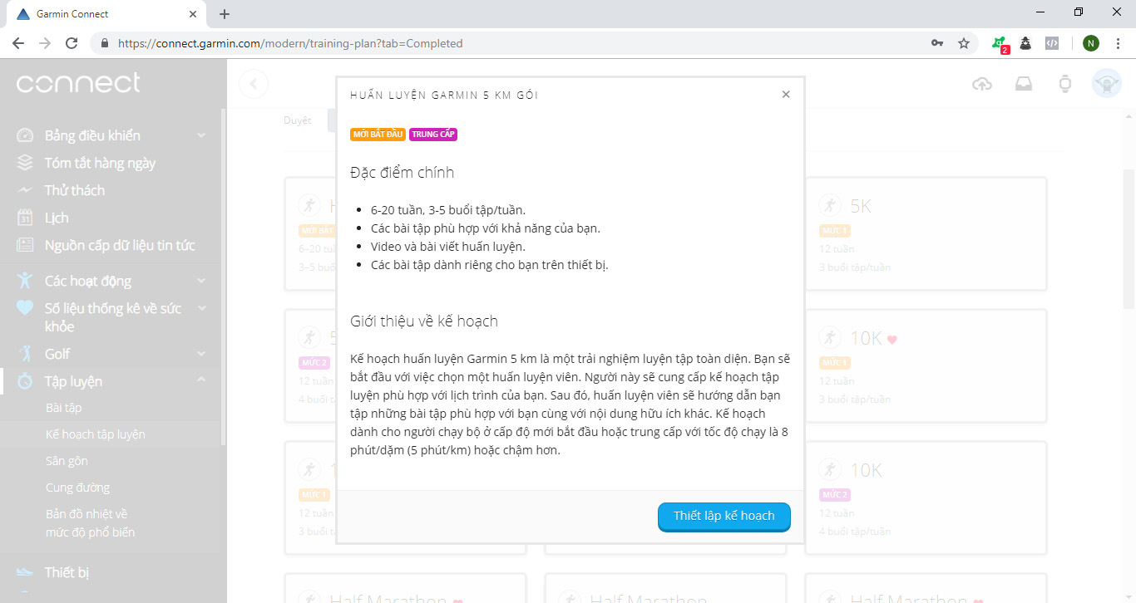Collapse the Tập luyện chevron
1136x603 pixels.
201,380
